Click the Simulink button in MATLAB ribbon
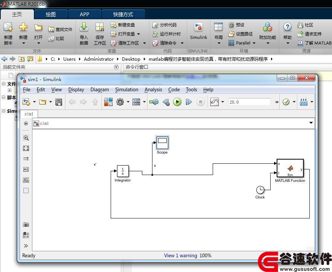The image size is (332, 272). (198, 31)
